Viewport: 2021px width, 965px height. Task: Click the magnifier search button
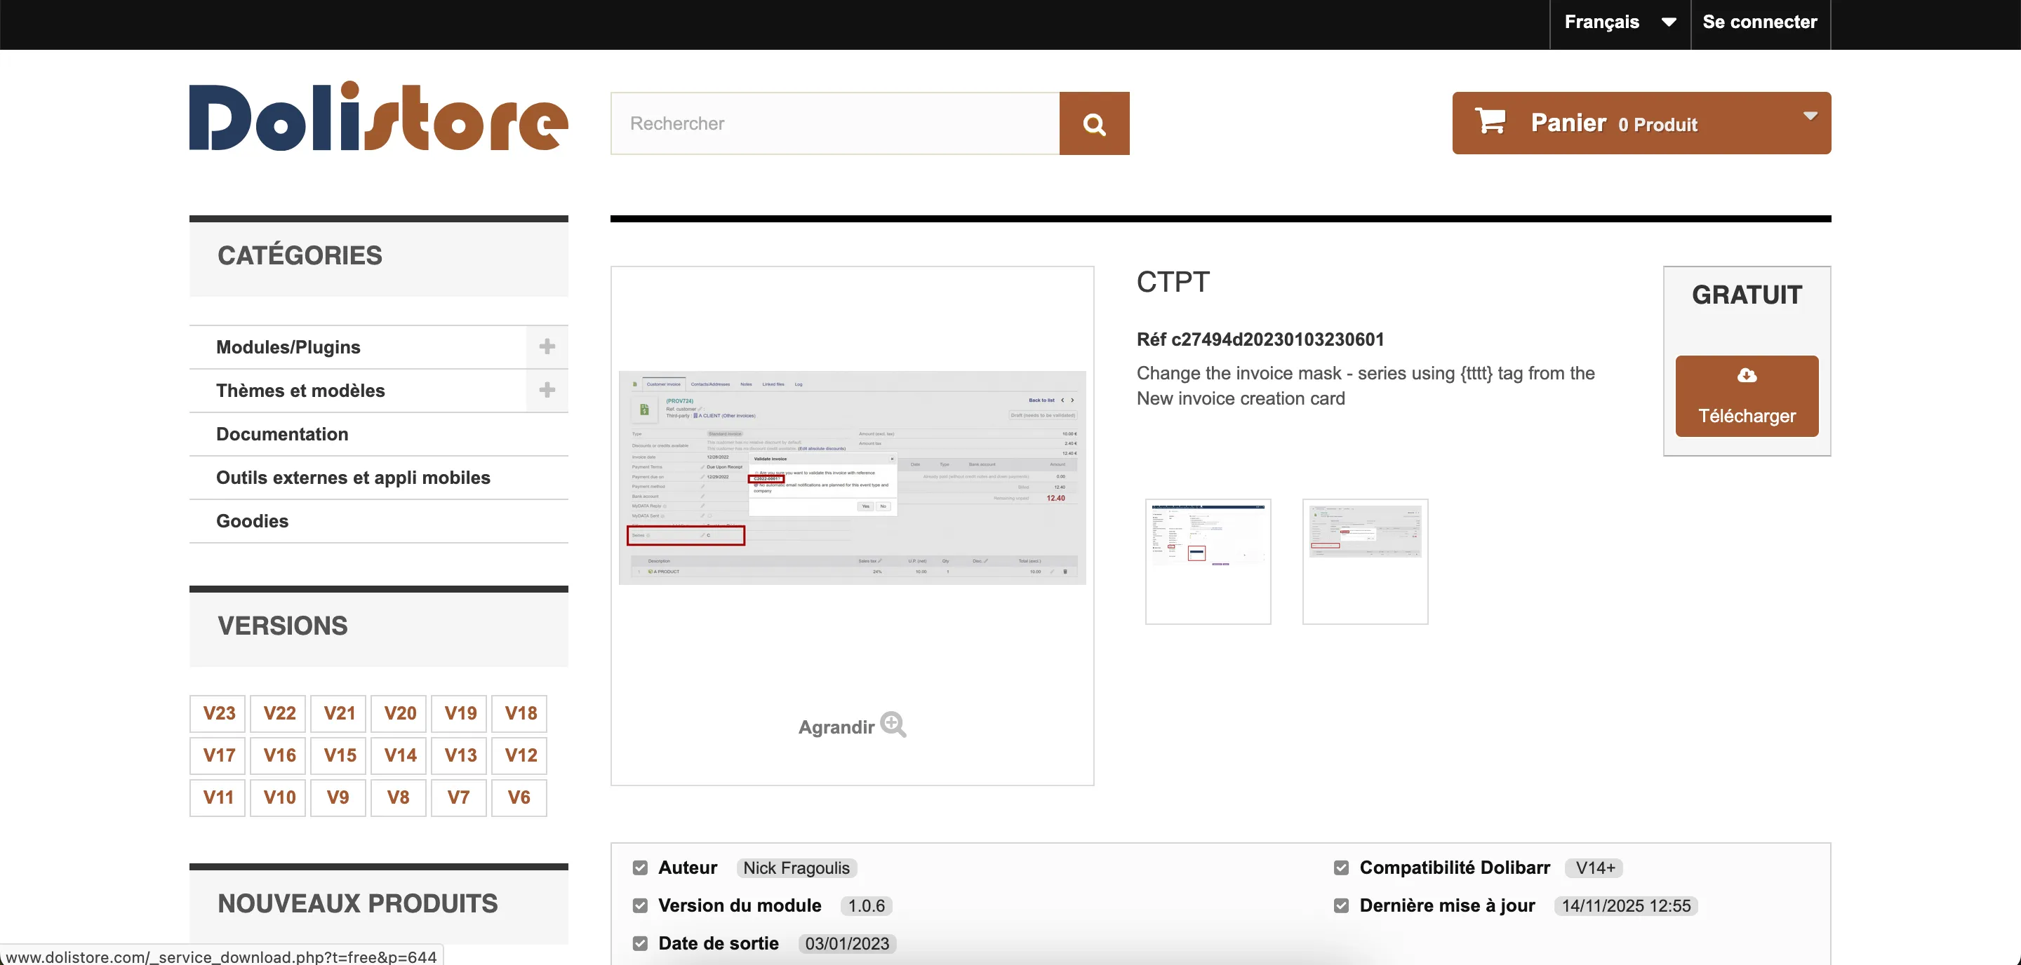click(x=1094, y=123)
